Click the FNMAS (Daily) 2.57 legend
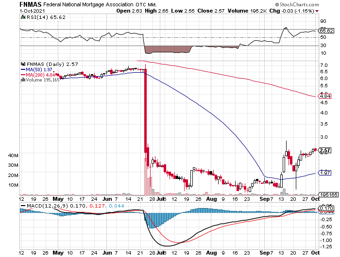The width and height of the screenshot is (340, 257). point(52,64)
